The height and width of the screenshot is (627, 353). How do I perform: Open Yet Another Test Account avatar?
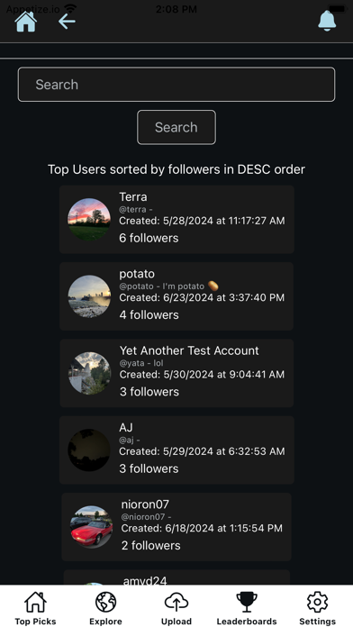89,373
